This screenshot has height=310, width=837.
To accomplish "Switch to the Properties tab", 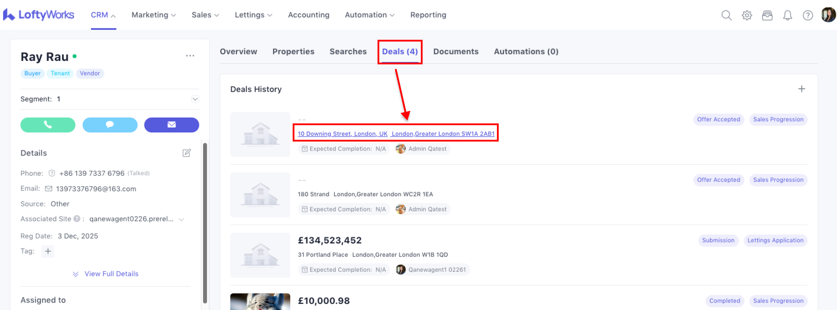I will tap(293, 51).
